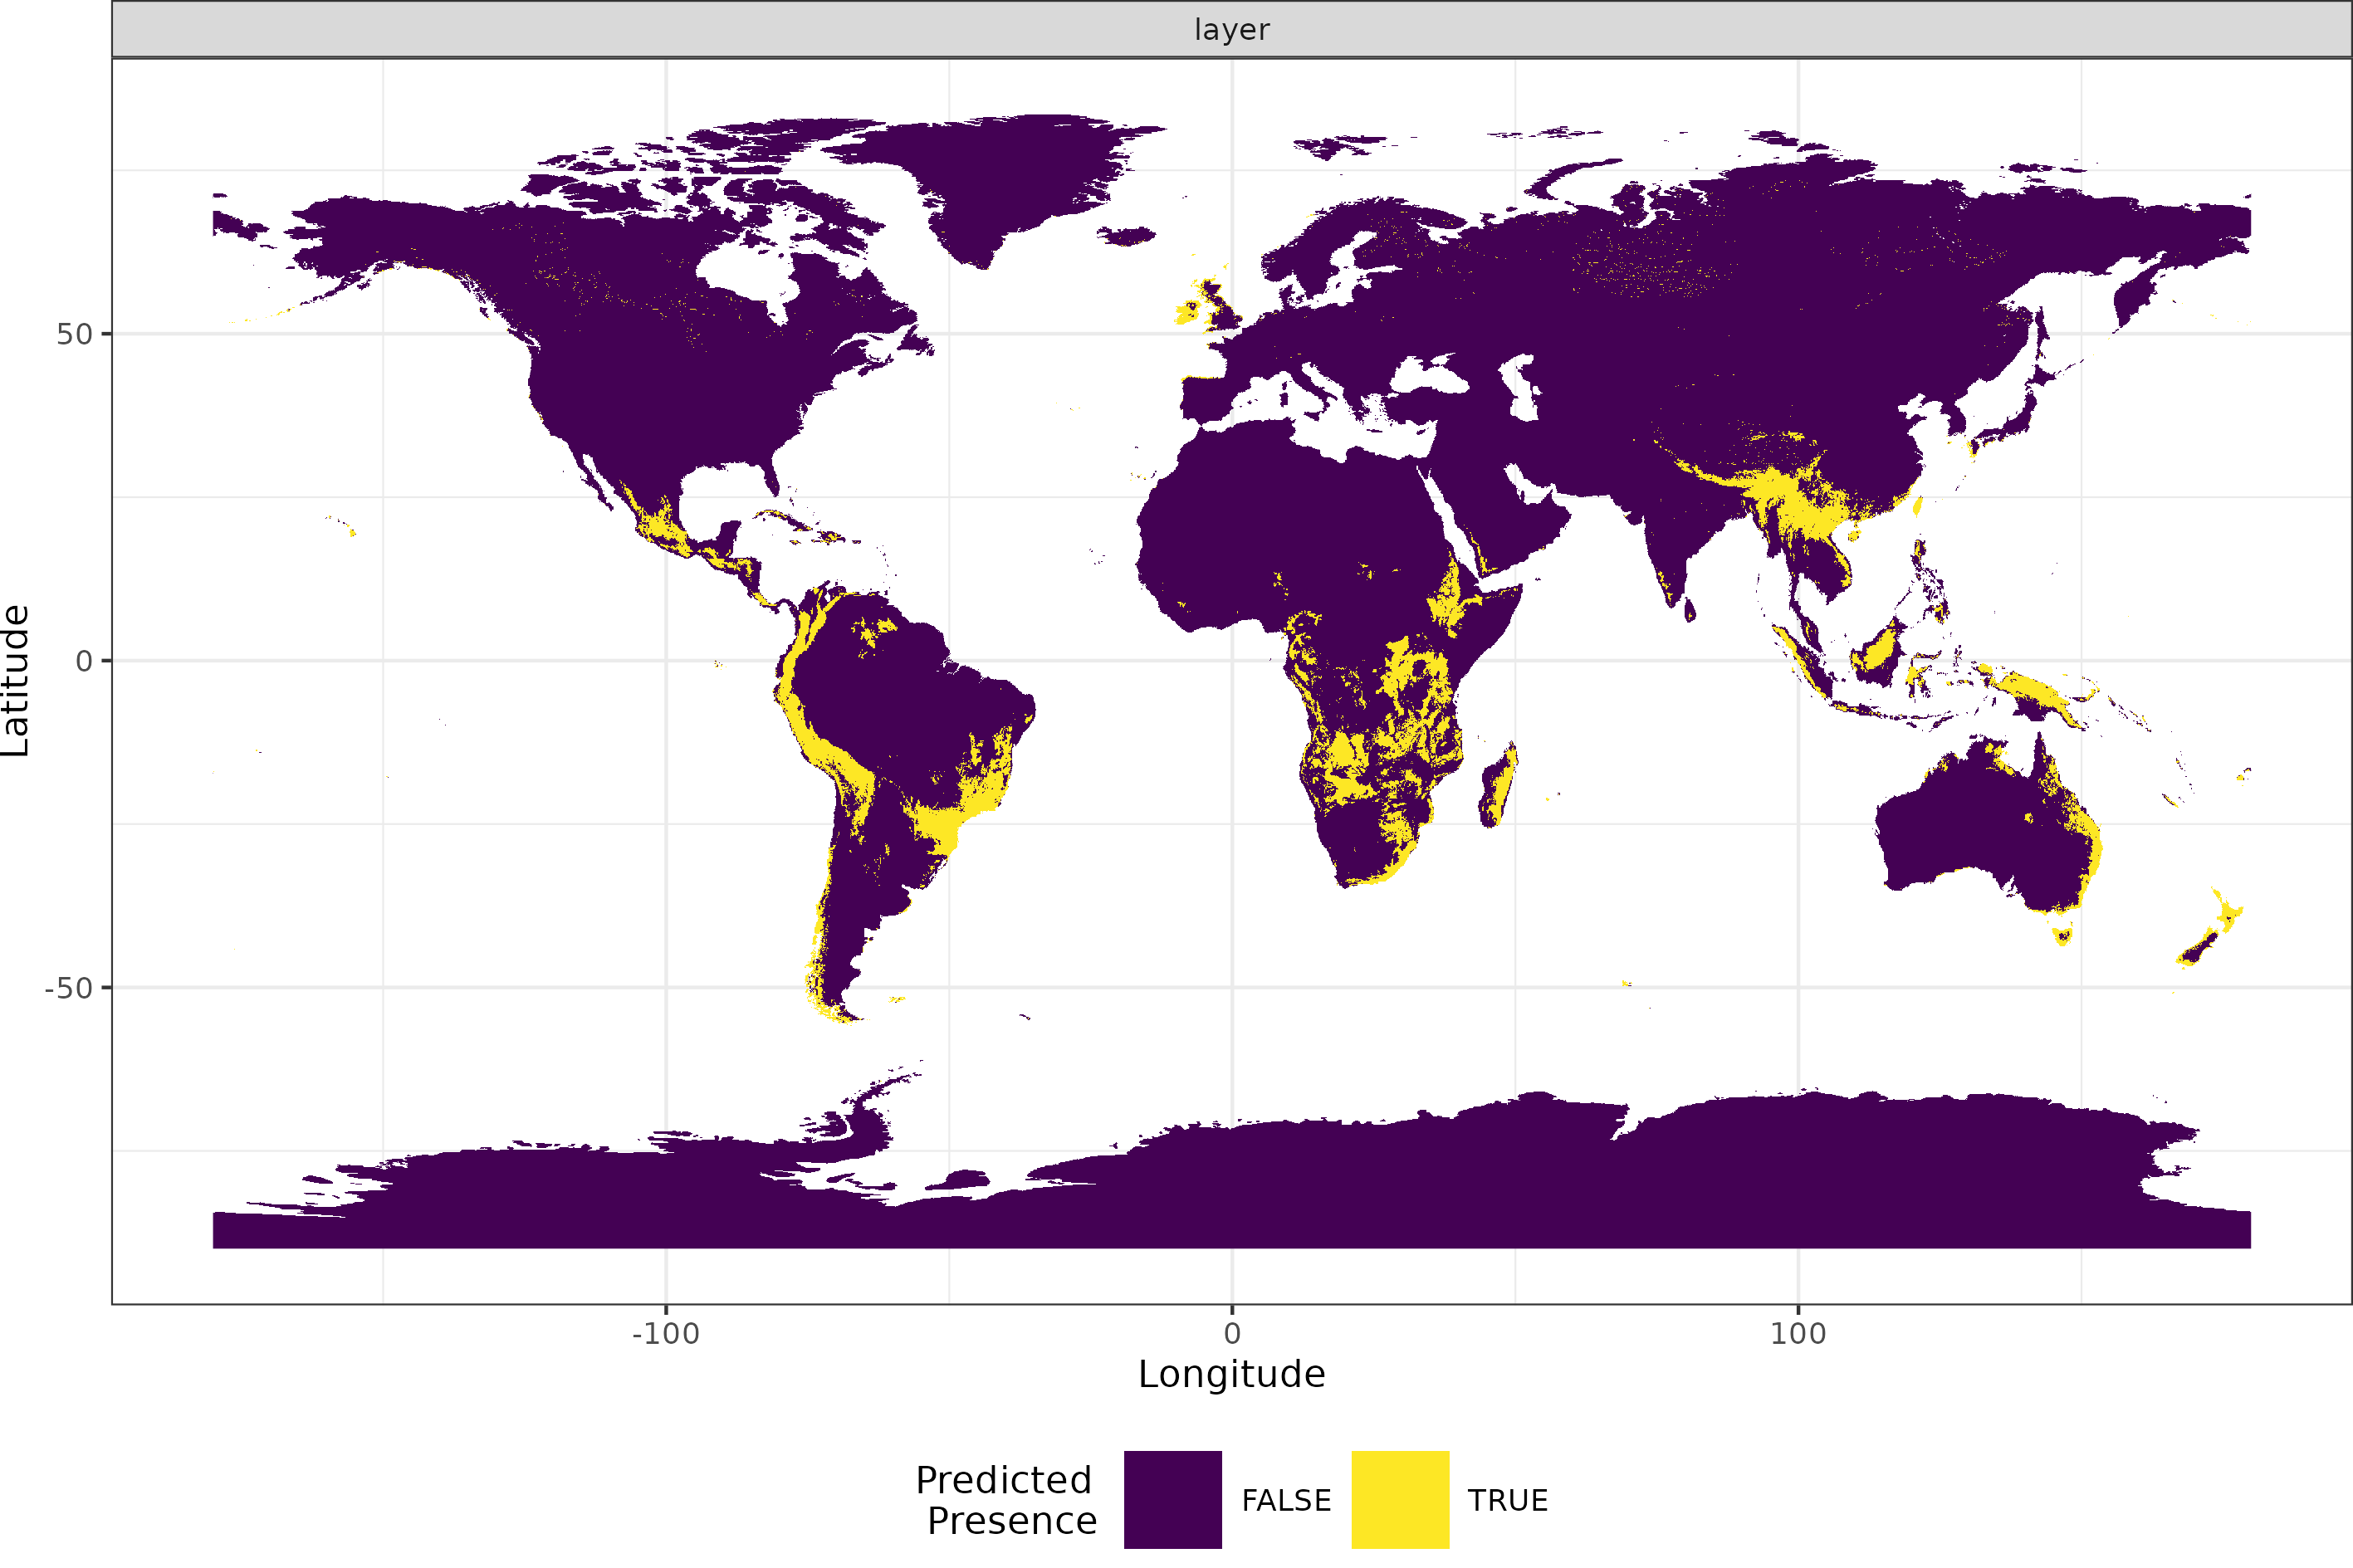The height and width of the screenshot is (1568, 2353).
Task: Select the TRUE legend label text
Action: [1508, 1500]
